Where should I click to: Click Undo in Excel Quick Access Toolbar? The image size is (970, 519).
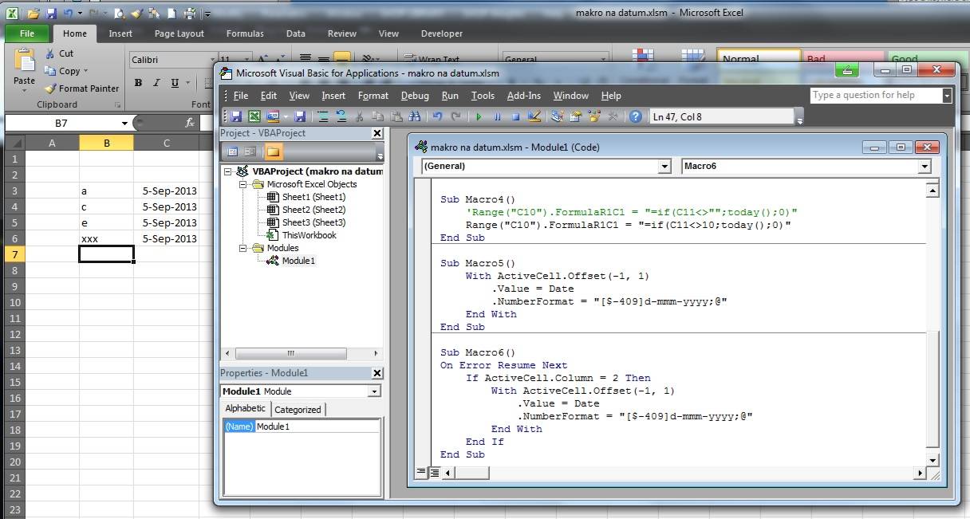pos(69,14)
